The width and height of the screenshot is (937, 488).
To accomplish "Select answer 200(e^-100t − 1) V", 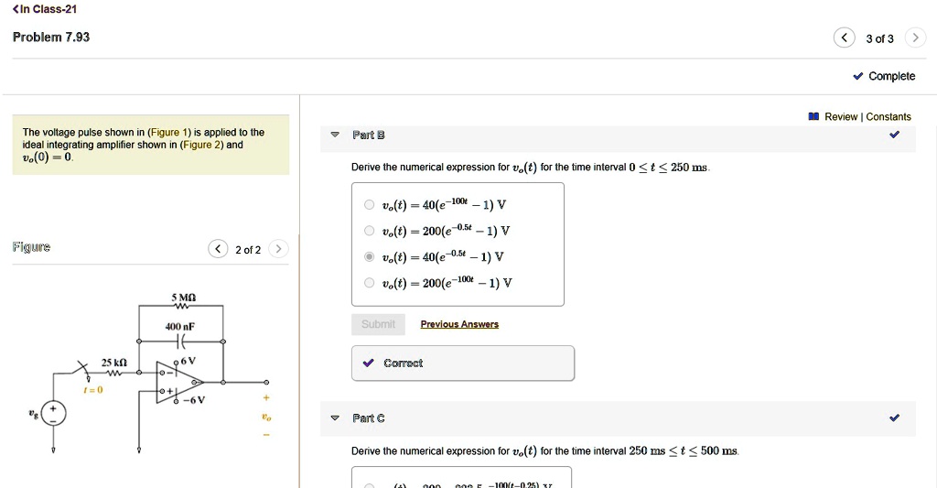I will coord(369,282).
